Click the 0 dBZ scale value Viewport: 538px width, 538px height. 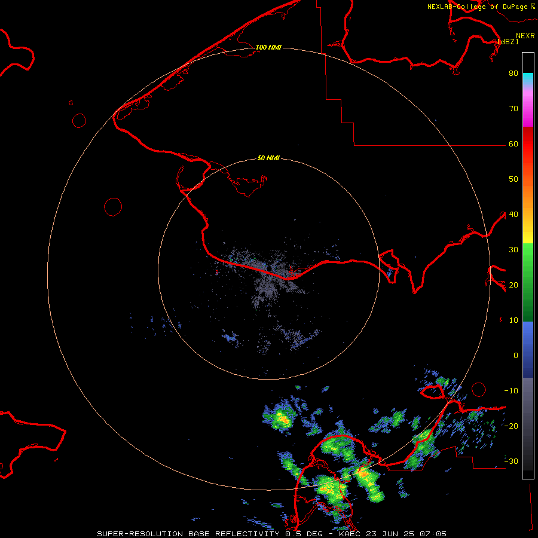click(x=516, y=356)
